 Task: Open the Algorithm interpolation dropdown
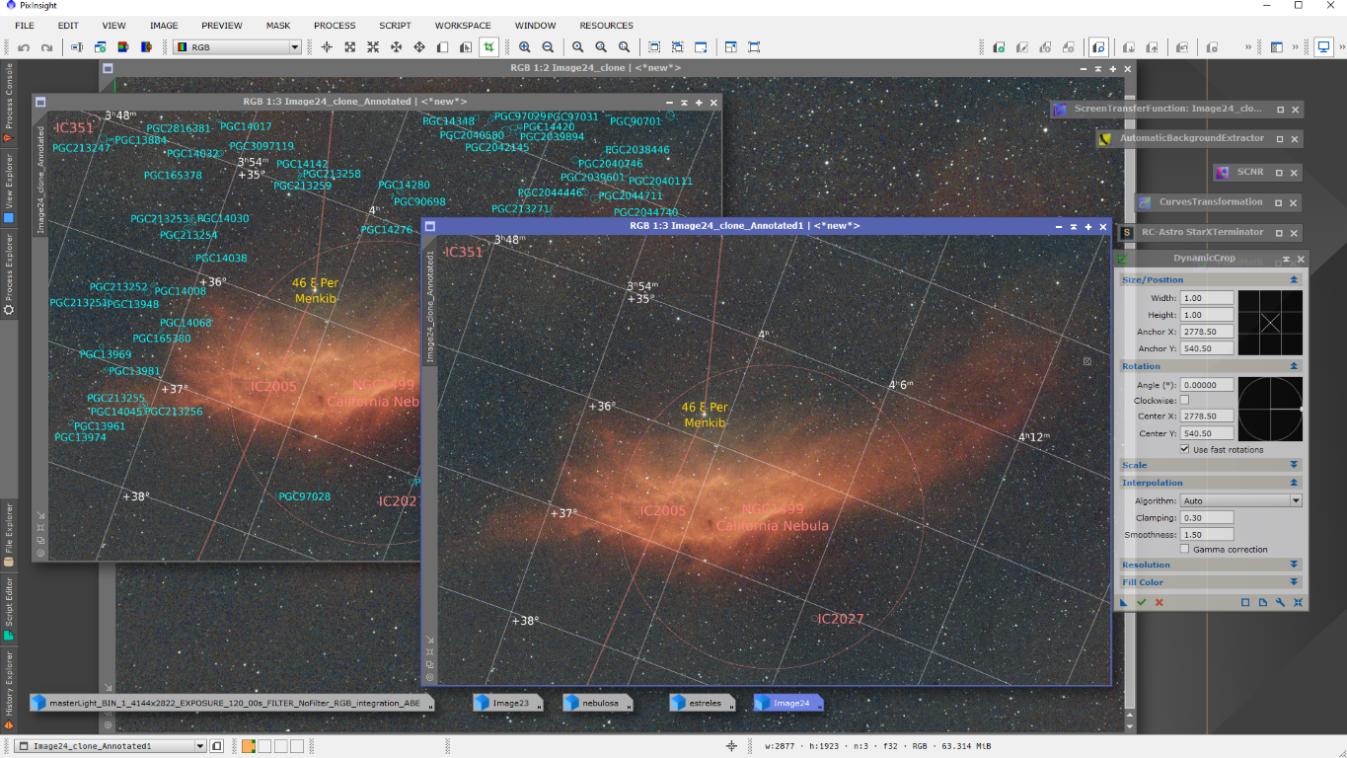click(1241, 500)
